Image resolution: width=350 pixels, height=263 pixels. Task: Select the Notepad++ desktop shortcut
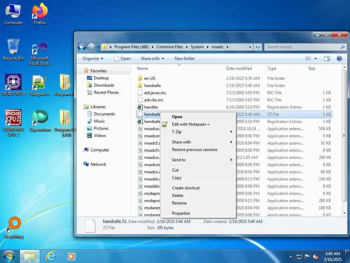tap(40, 85)
